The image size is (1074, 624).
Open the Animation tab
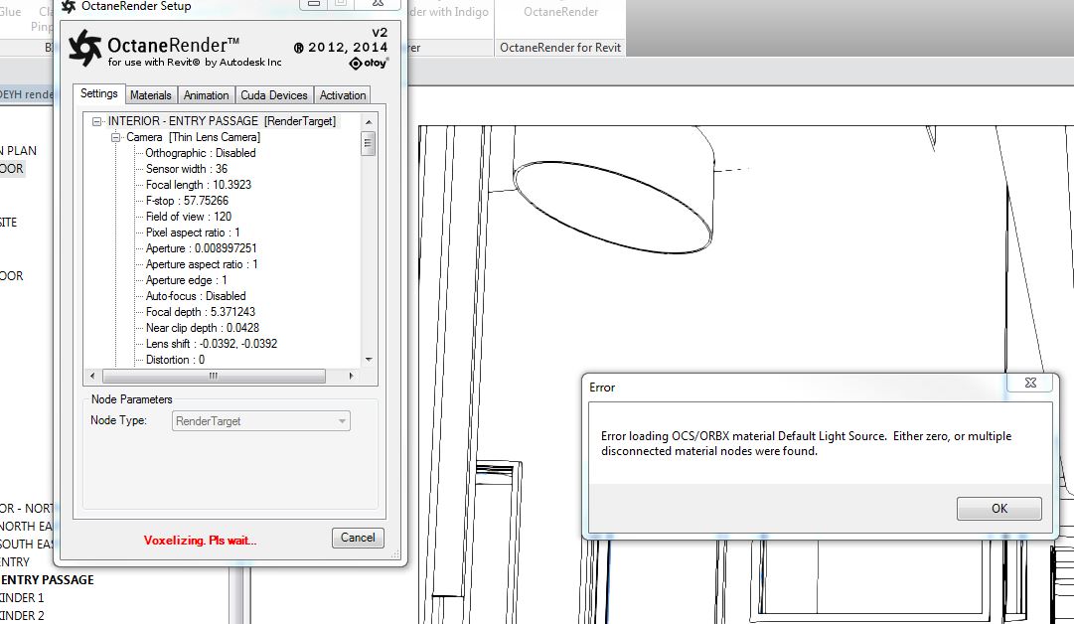click(207, 95)
